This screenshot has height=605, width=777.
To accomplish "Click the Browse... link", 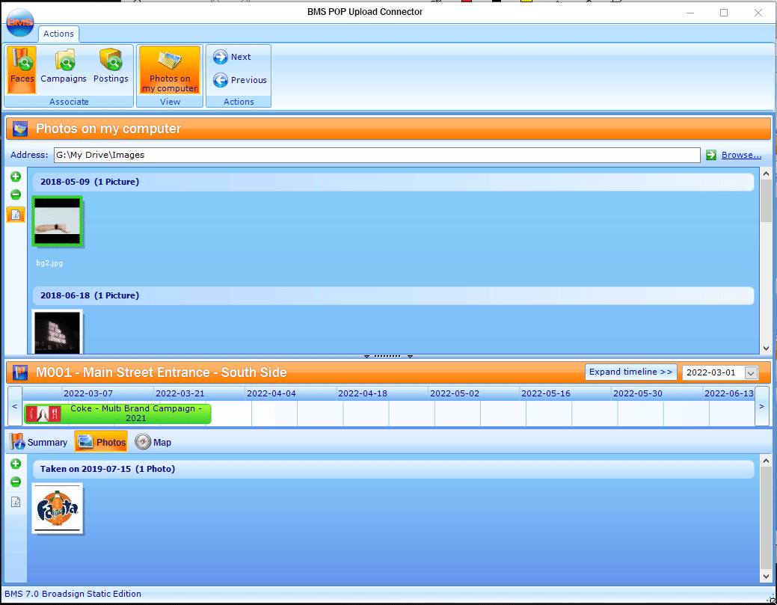I will click(x=741, y=155).
